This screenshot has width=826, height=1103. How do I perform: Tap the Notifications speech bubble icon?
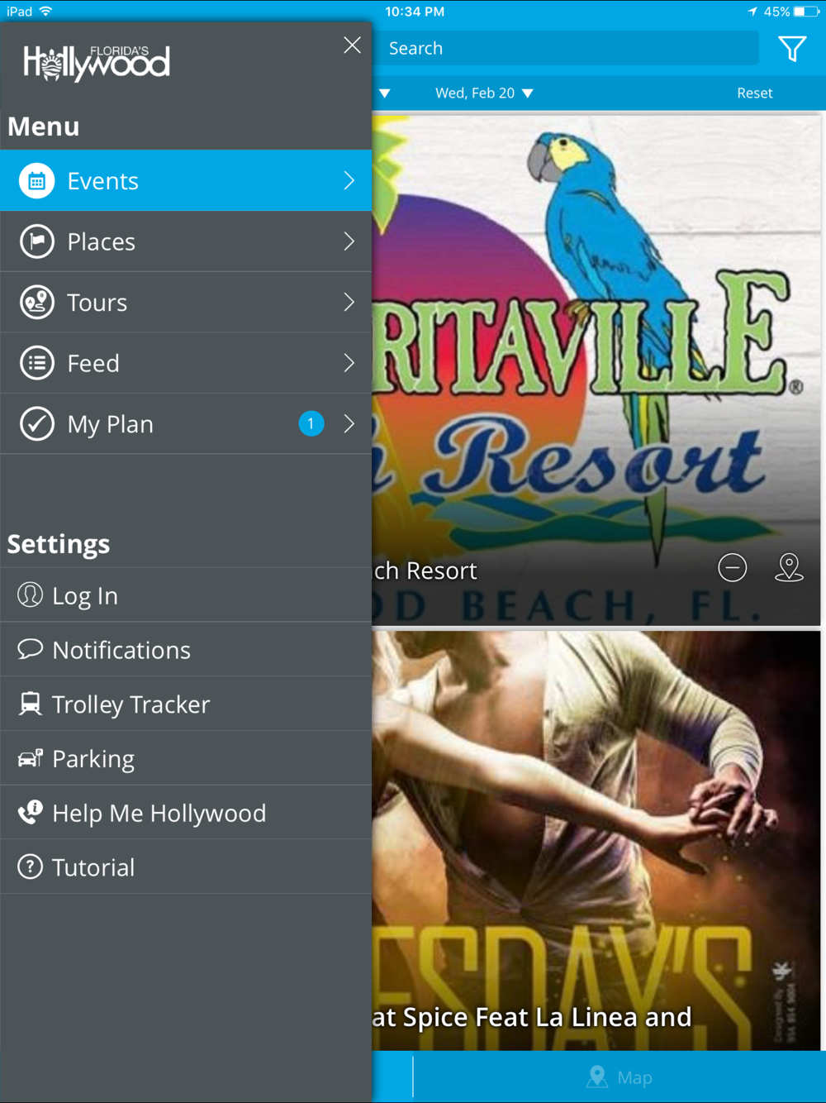pyautogui.click(x=31, y=649)
